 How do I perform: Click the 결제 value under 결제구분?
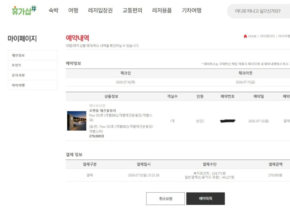pos(90,175)
